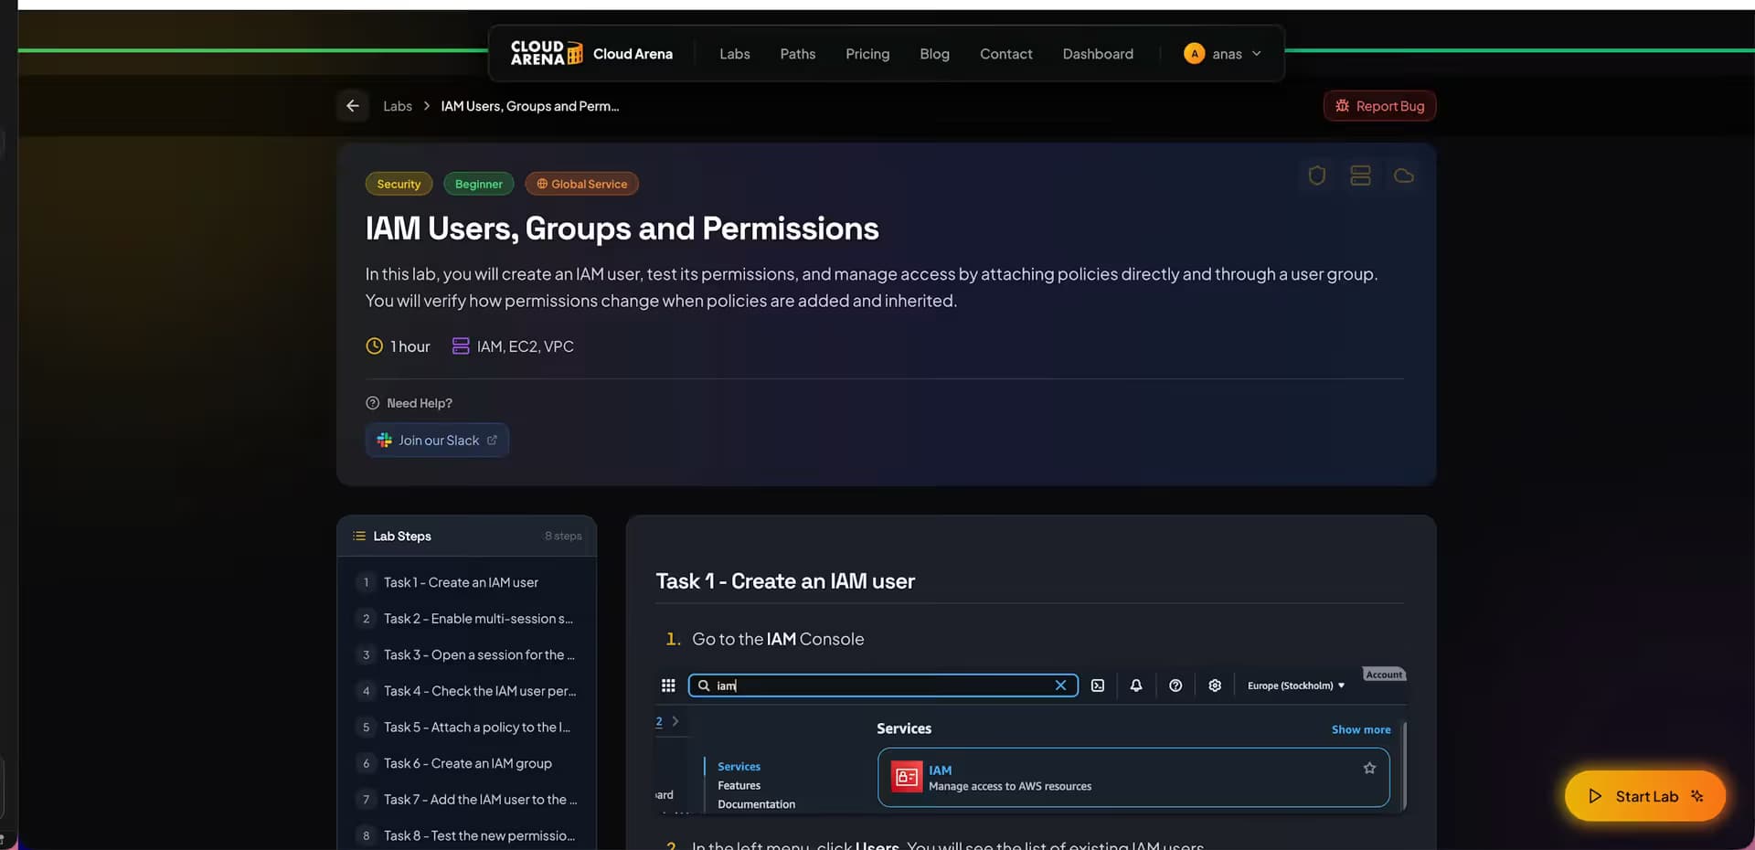Select Documentation in AWS search sidebar
This screenshot has width=1755, height=850.
[756, 804]
